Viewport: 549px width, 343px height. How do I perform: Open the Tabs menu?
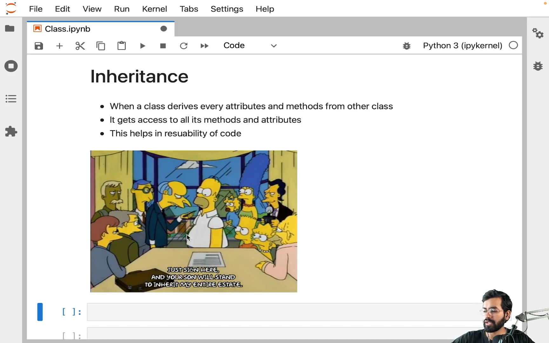pyautogui.click(x=189, y=9)
